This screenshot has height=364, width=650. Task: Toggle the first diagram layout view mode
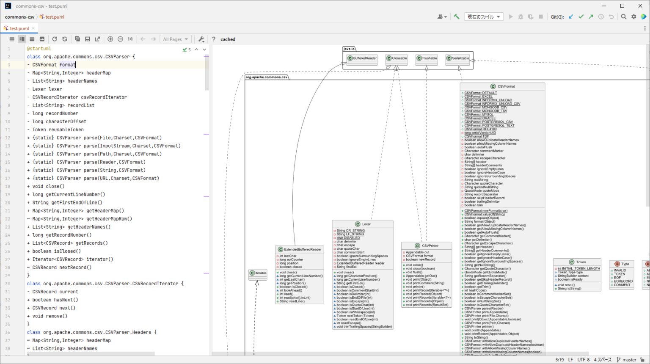click(12, 39)
